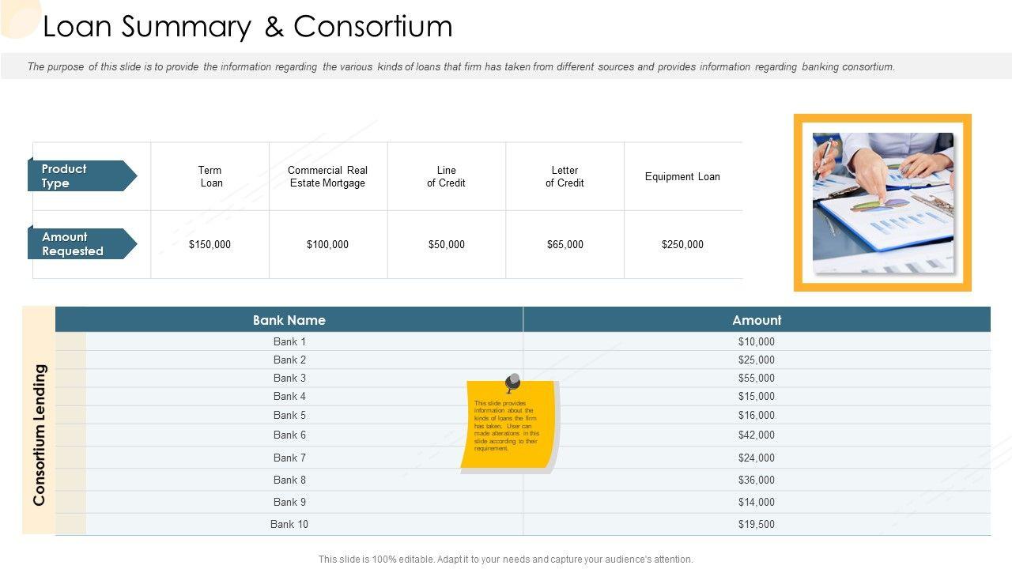1012x569 pixels.
Task: Click the yellow sticky note text
Action: tap(507, 426)
